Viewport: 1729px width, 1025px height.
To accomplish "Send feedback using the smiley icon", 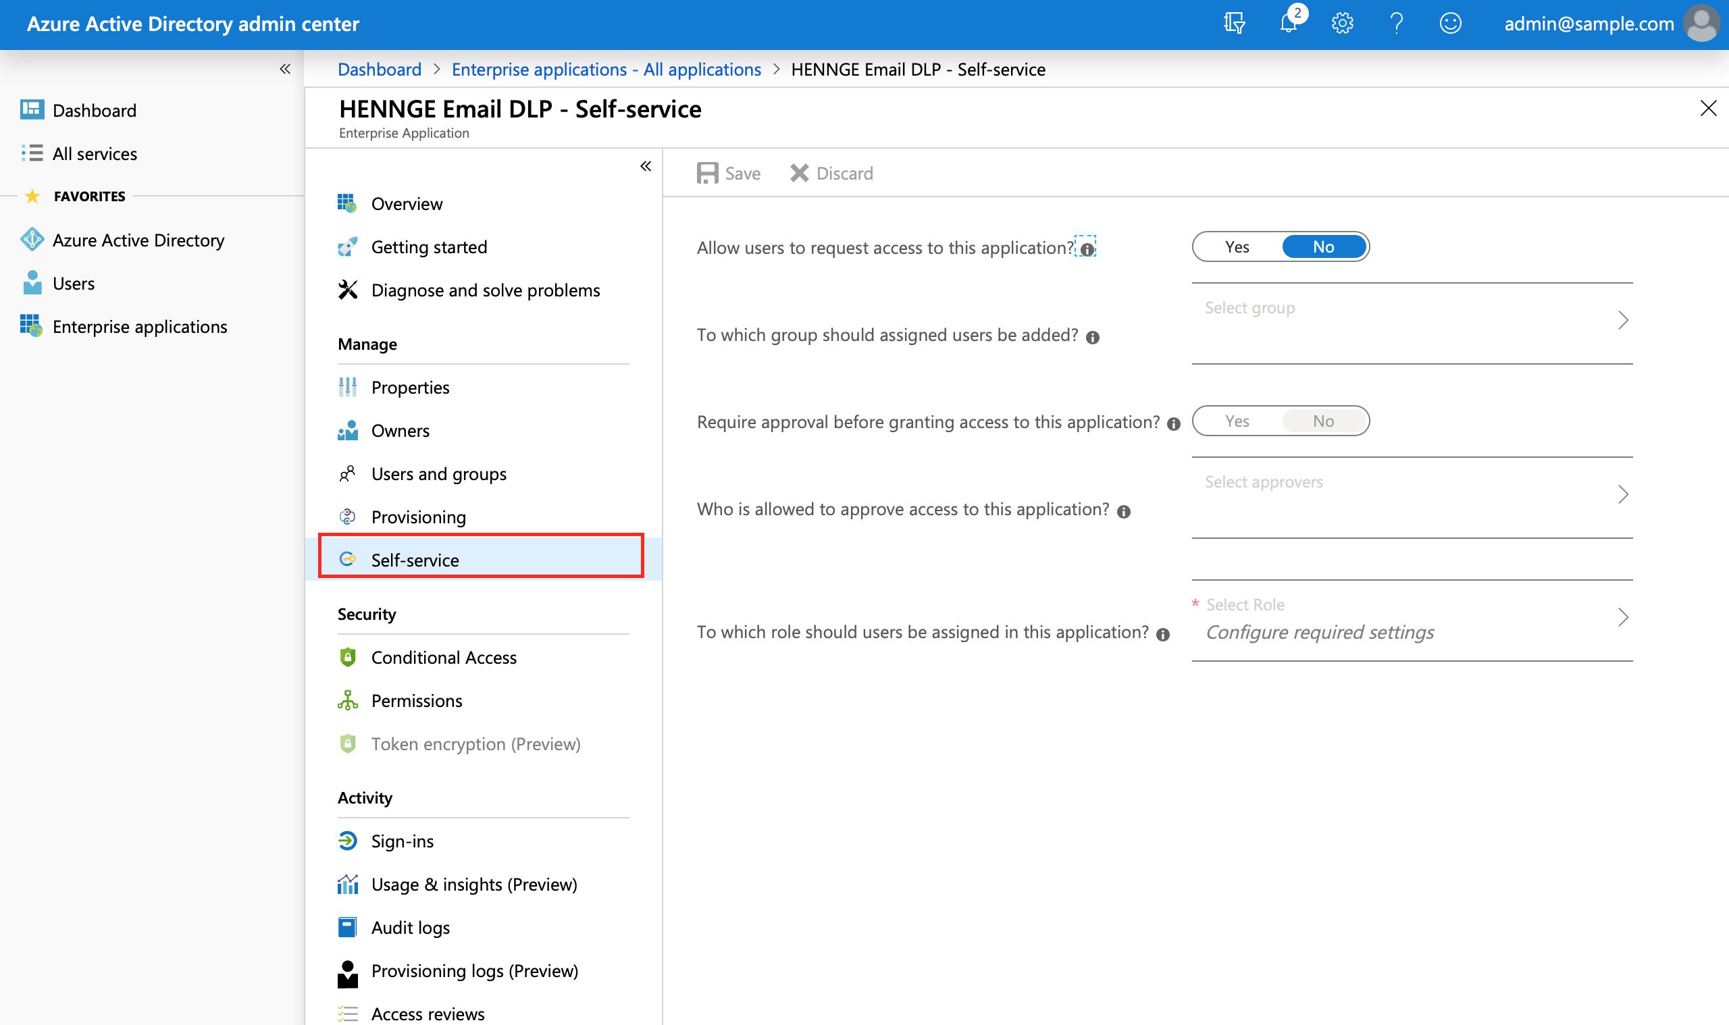I will pos(1450,24).
